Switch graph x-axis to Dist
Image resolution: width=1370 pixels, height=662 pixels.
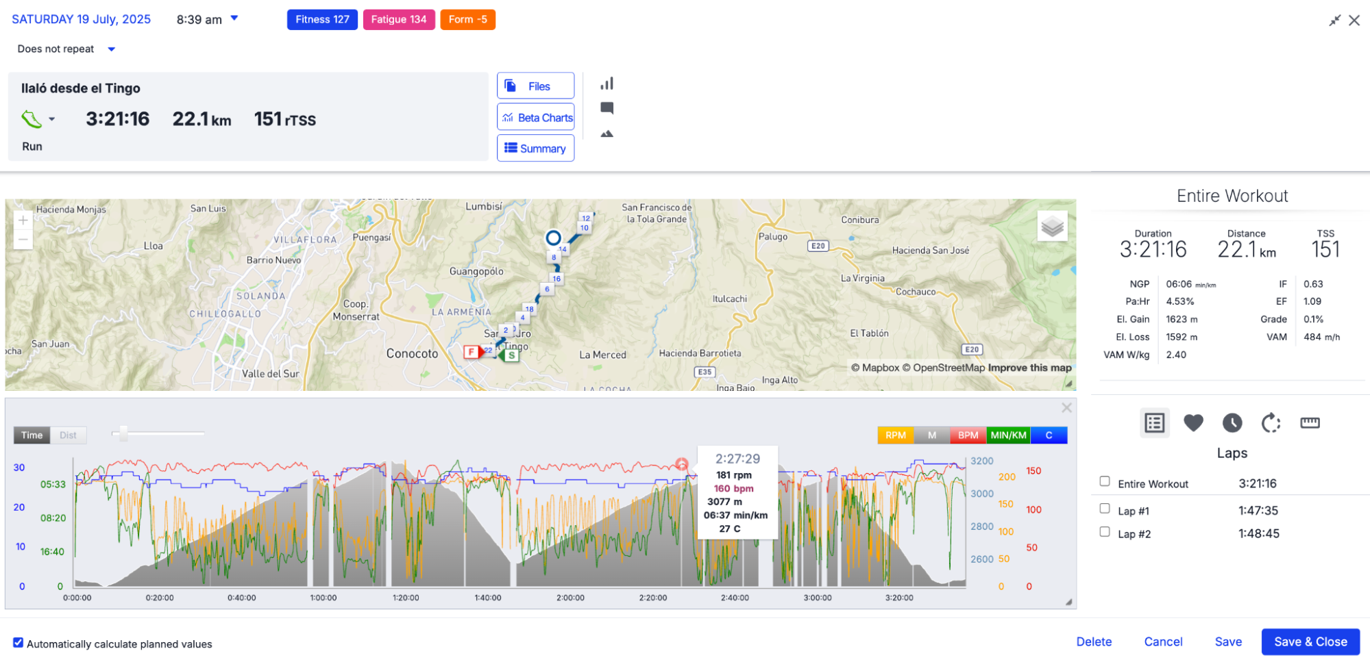(68, 435)
